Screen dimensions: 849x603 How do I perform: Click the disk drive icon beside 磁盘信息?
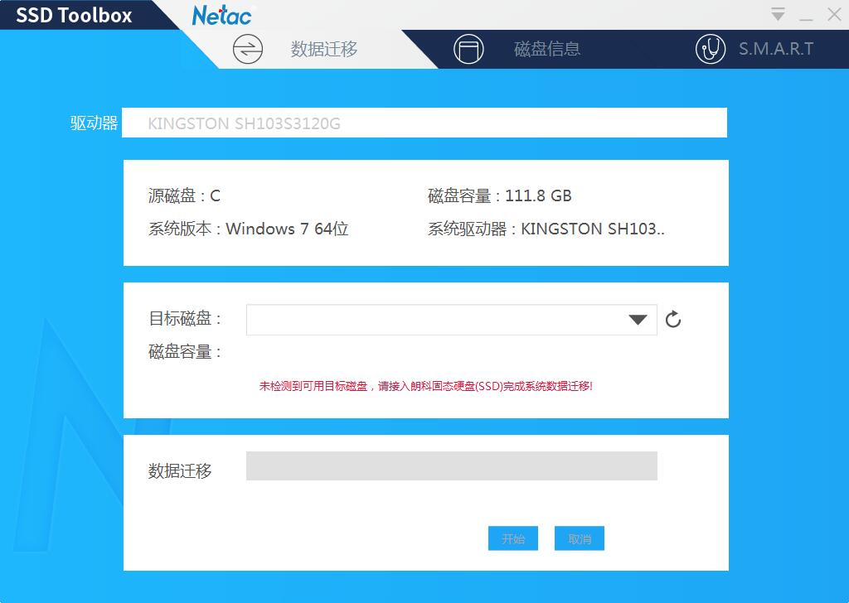[x=470, y=49]
